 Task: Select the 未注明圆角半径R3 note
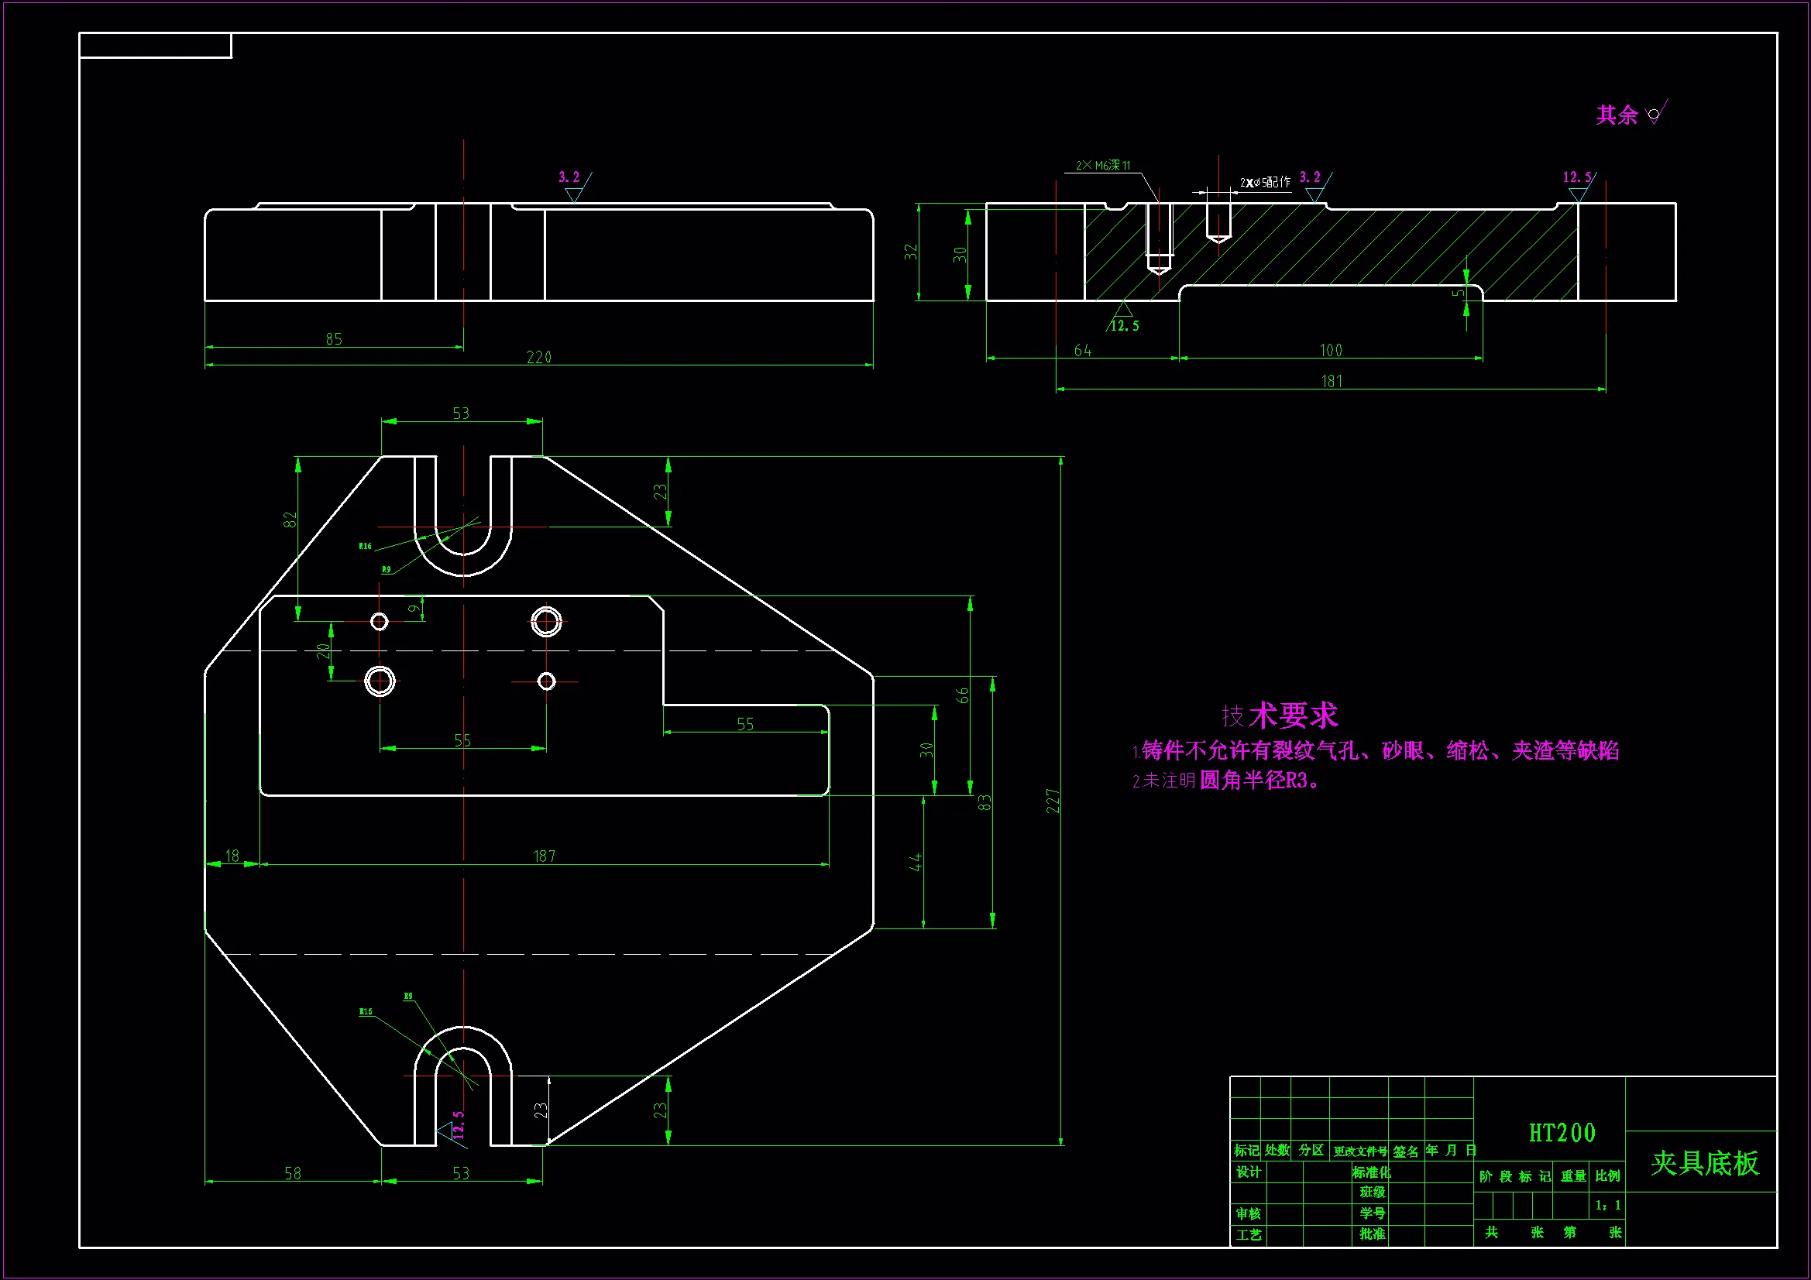1226,781
